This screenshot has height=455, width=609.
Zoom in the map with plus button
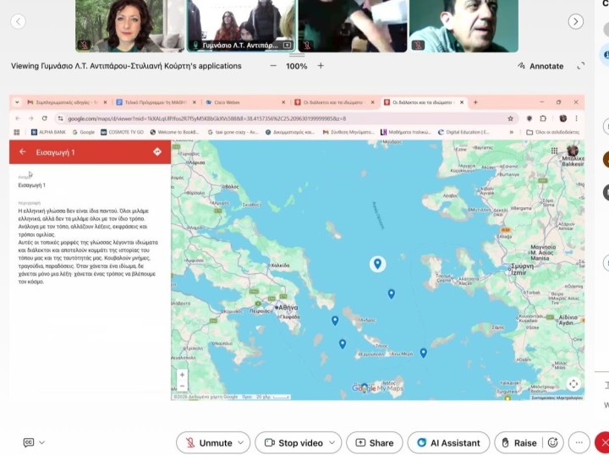coord(182,375)
